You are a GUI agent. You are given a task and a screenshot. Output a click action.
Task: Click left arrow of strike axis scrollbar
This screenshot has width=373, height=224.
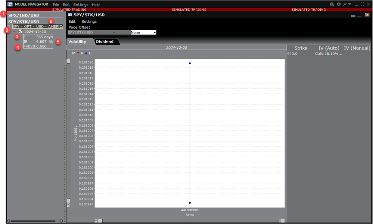pyautogui.click(x=100, y=221)
